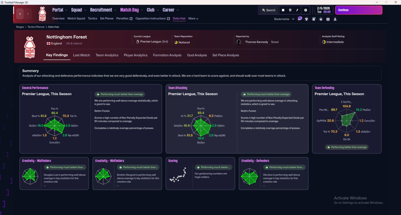401x215 pixels.
Task: Go back with the left arrow button
Action: pyautogui.click(x=20, y=14)
